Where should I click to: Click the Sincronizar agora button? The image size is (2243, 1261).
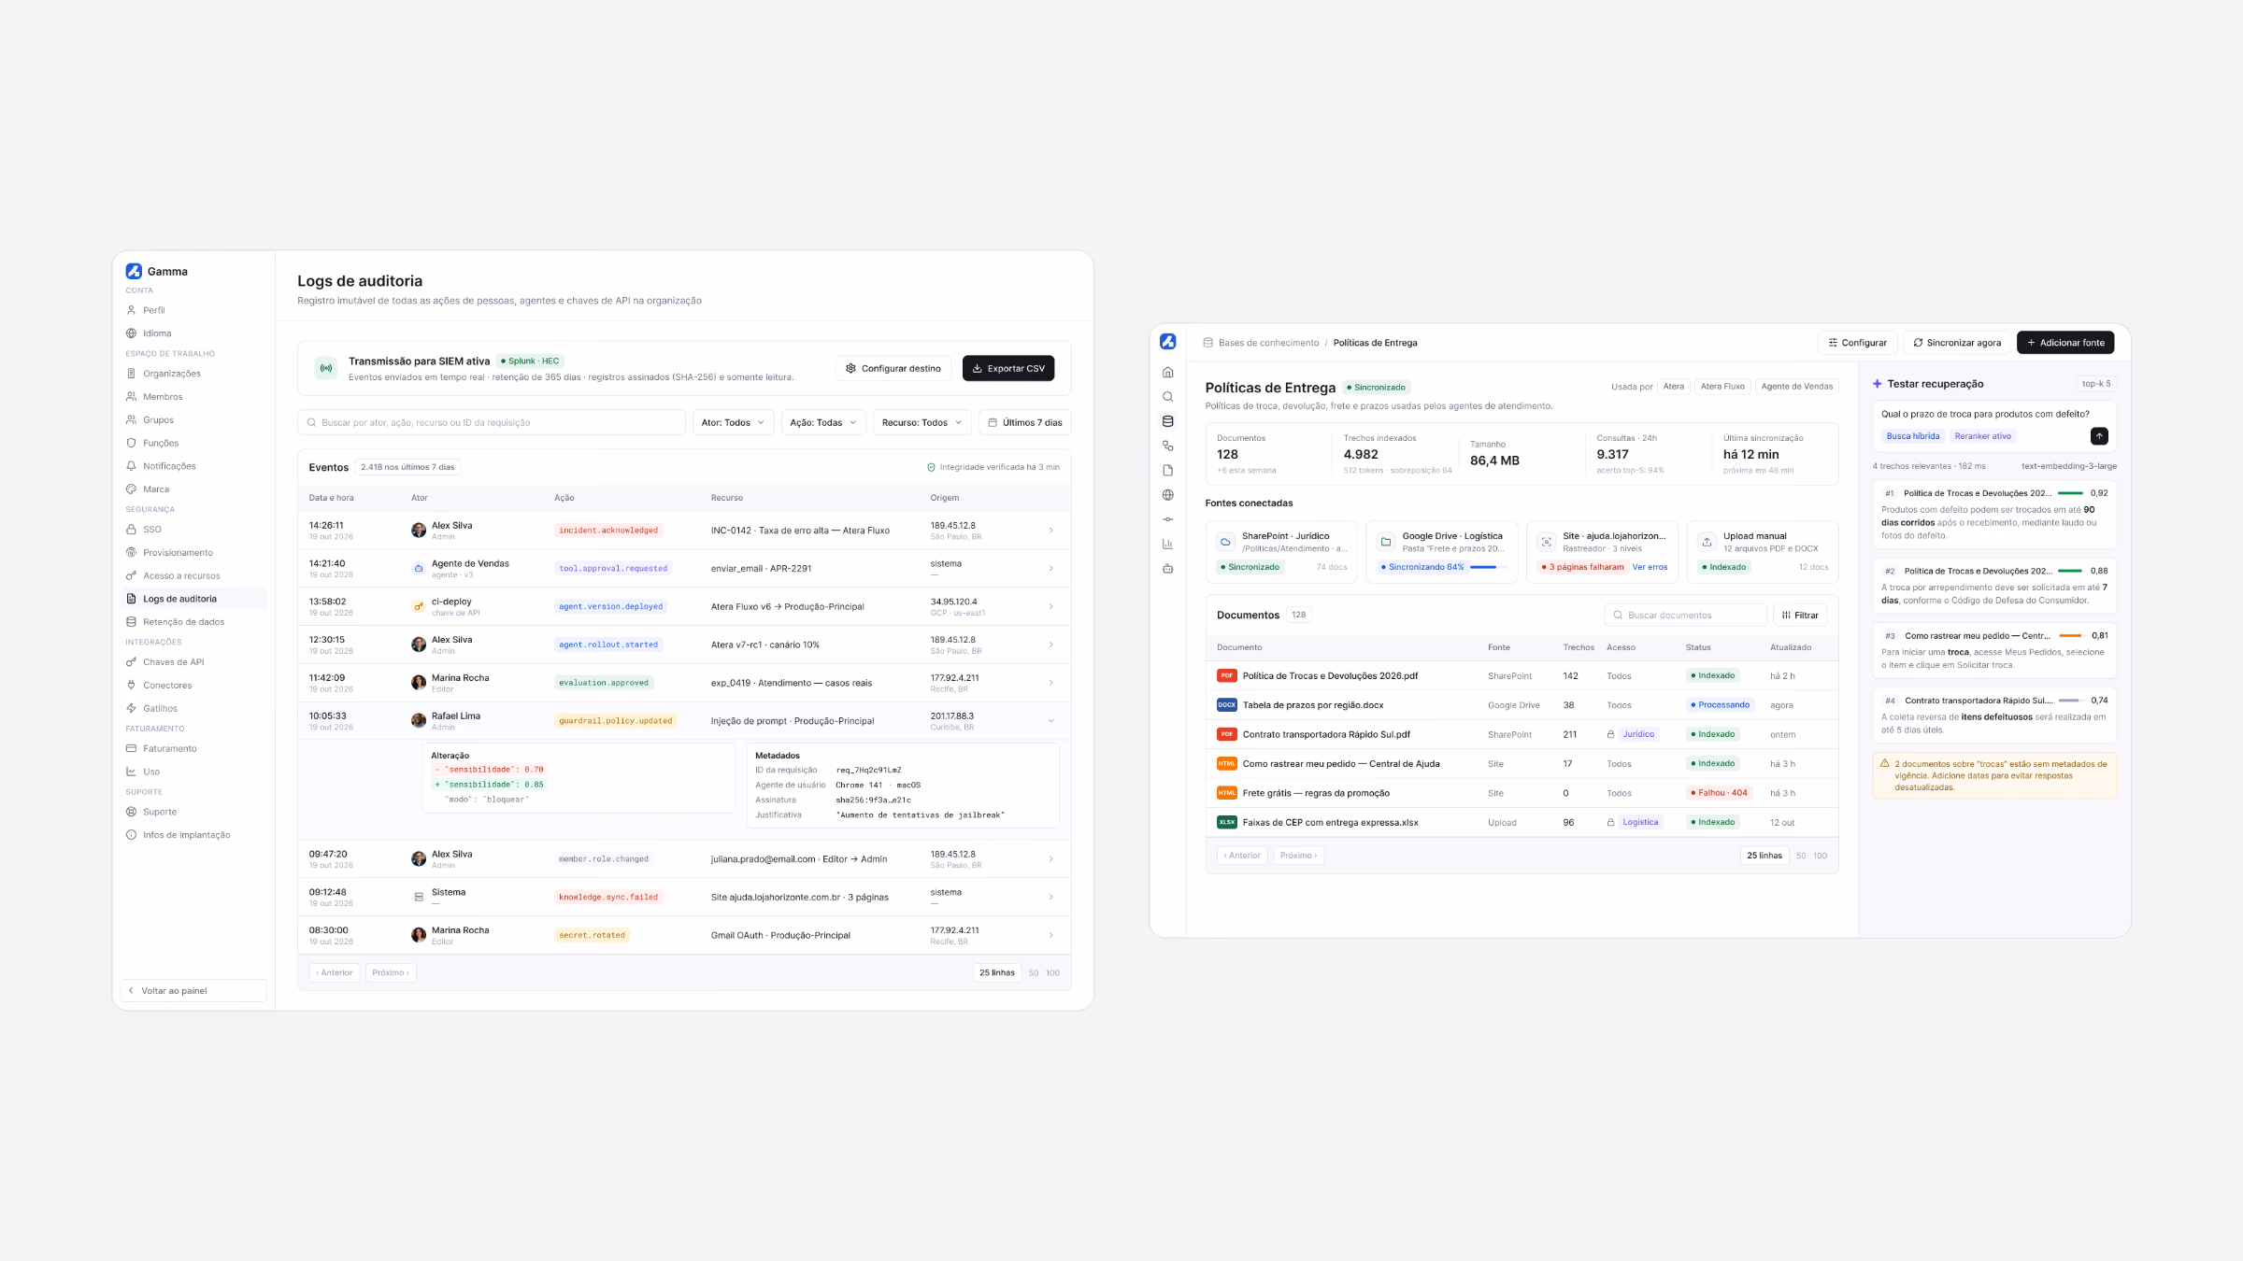tap(1957, 343)
